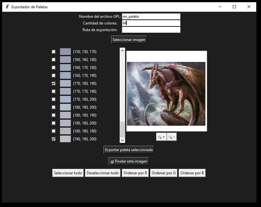Maximize the Exportador de Paletas window
261x207 pixels.
click(x=234, y=7)
